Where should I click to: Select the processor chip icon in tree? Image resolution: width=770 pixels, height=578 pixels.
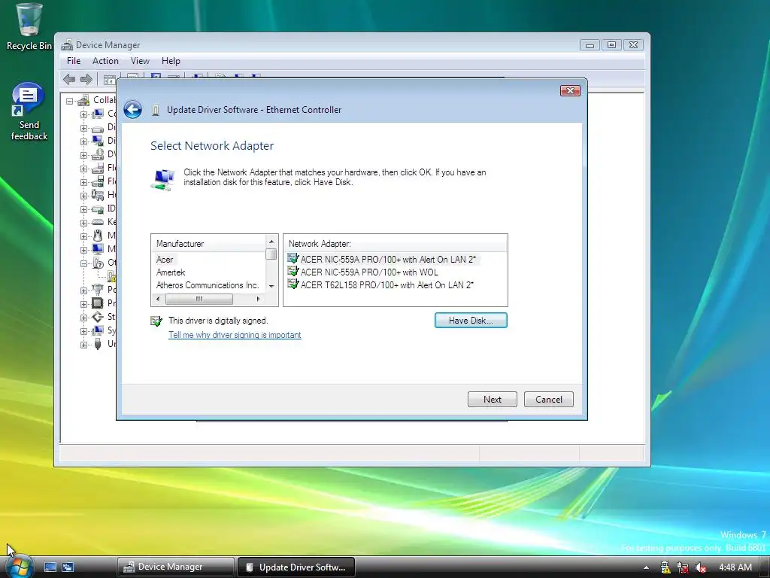coord(98,303)
